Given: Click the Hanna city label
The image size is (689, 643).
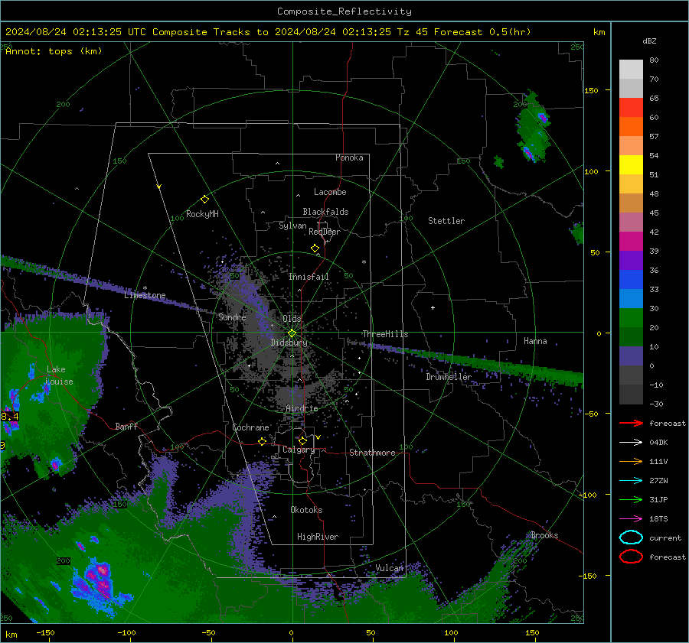Looking at the screenshot, I should 535,341.
